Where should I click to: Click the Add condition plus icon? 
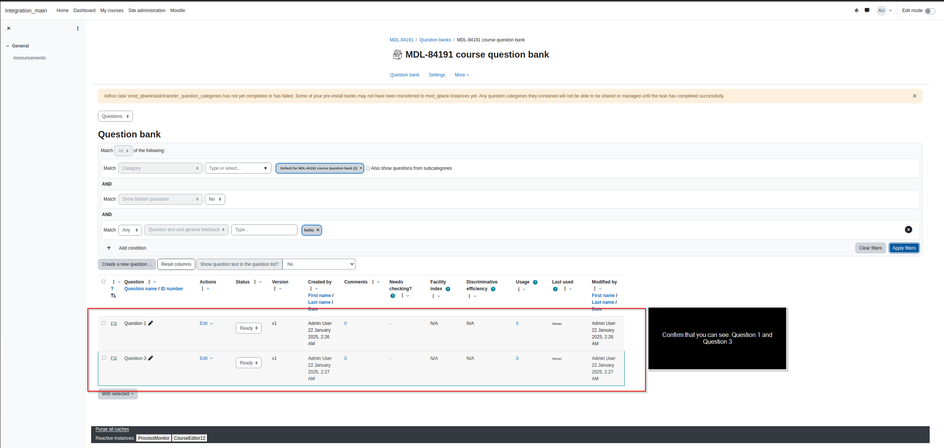click(x=109, y=248)
